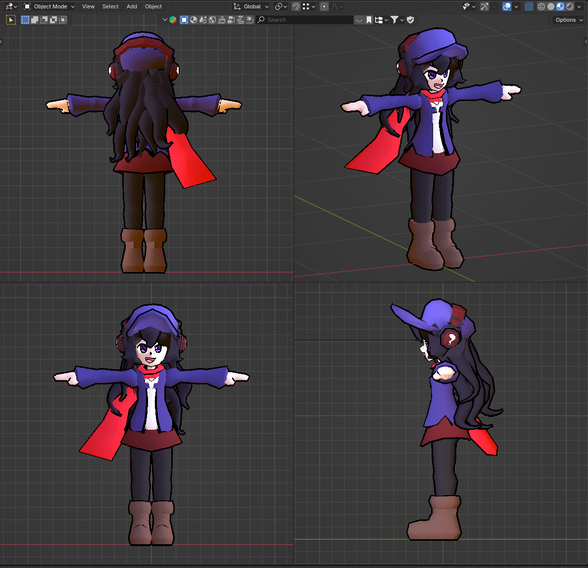
Task: Click the Search input field
Action: 304,20
